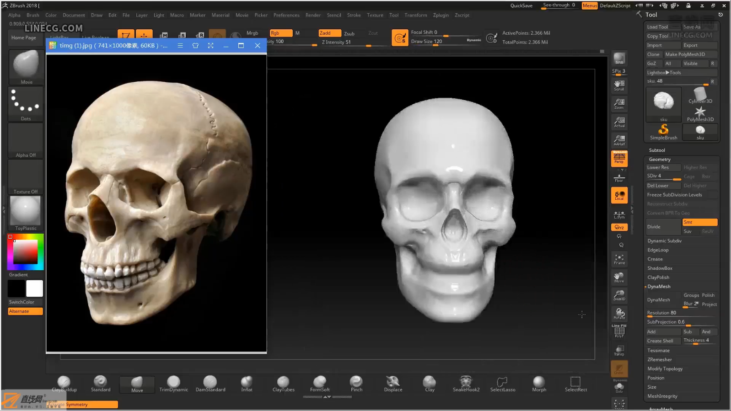
Task: Expand the EdgeLoop section
Action: coord(658,250)
